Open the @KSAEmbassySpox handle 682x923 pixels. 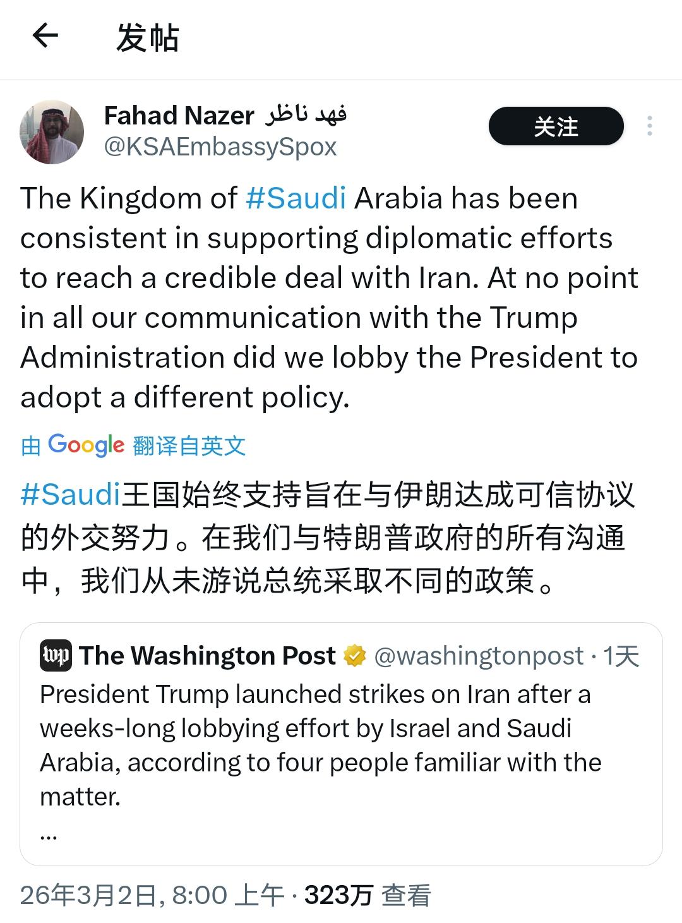(x=220, y=147)
